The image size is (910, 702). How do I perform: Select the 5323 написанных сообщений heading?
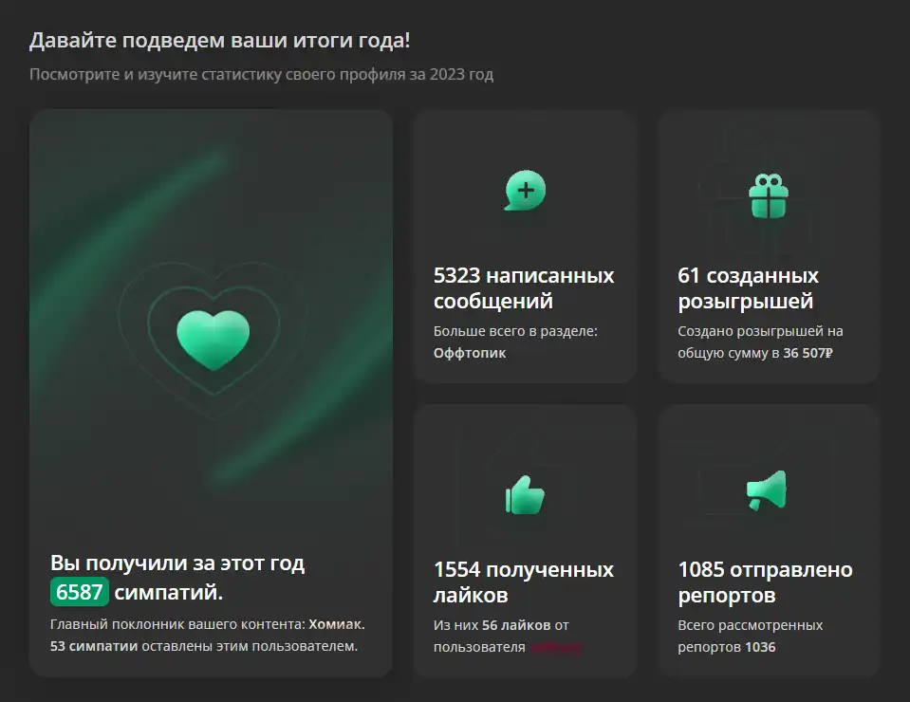point(524,288)
